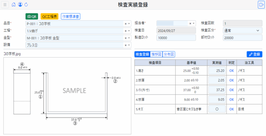The image size is (266, 136).
Task: Clear the 金型 selection with its x
Action: [x=126, y=38]
